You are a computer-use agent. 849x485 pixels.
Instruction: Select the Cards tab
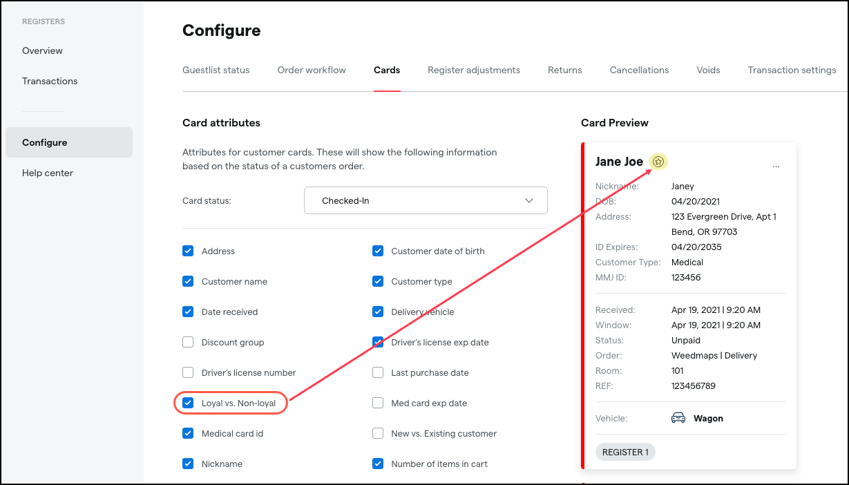coord(387,70)
